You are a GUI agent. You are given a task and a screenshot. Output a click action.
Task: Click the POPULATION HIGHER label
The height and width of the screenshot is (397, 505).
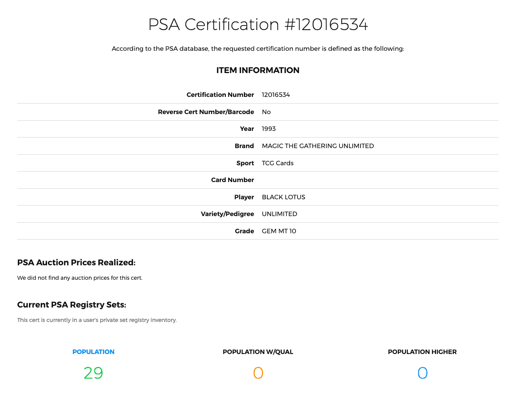(422, 352)
